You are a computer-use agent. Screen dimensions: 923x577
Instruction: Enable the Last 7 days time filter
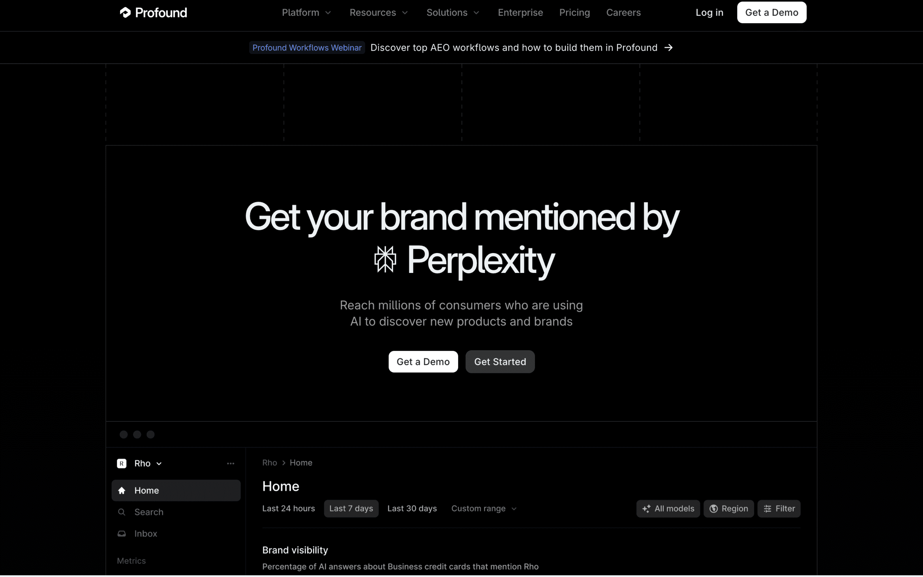(351, 508)
